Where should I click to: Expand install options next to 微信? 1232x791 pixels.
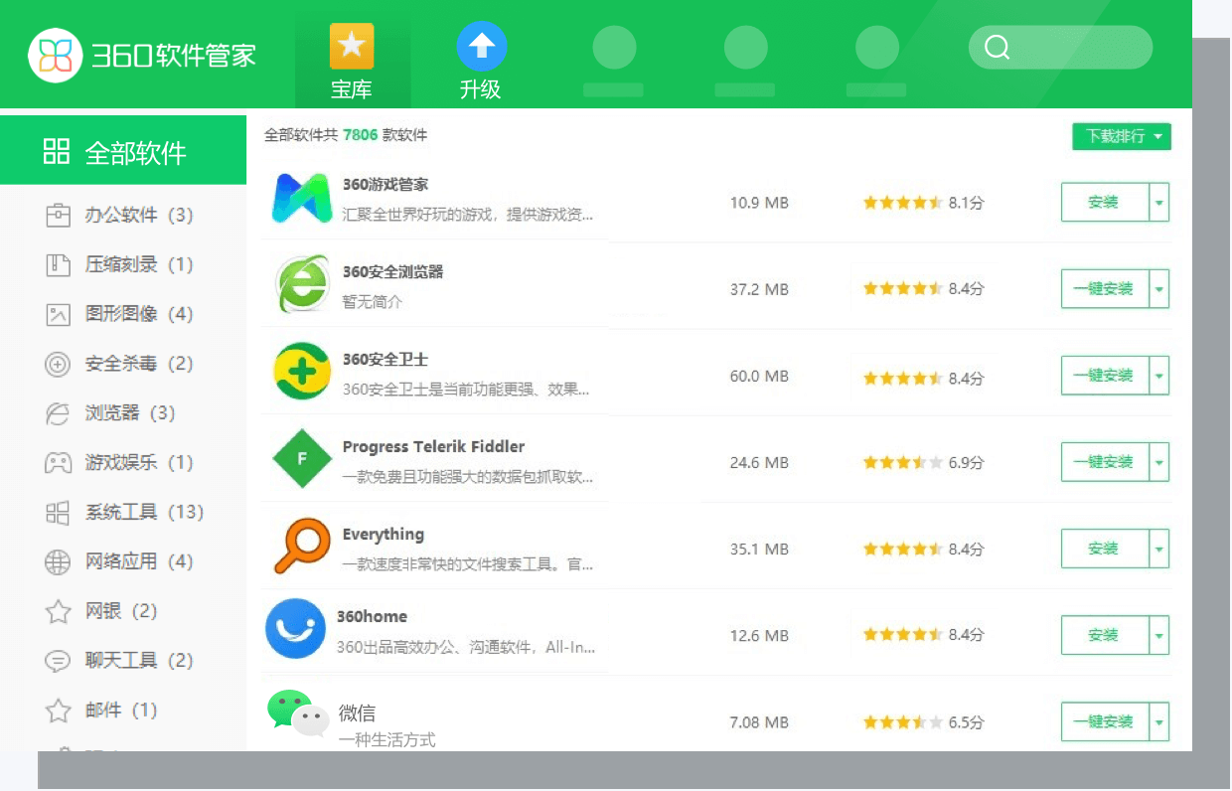click(1159, 721)
